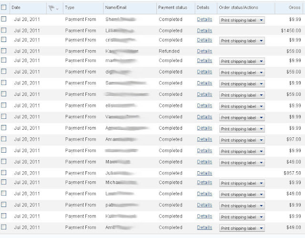Image resolution: width=305 pixels, height=238 pixels.
Task: Click the blurred name beginning with Micha
Action: coord(121,182)
